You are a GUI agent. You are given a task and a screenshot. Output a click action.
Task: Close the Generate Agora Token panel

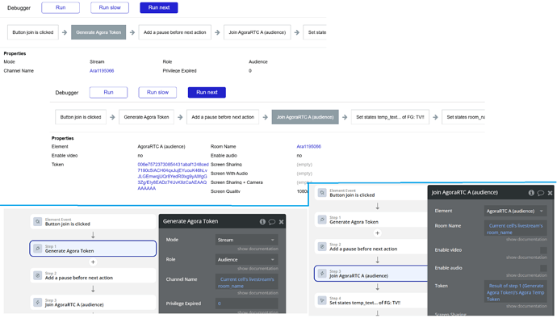pyautogui.click(x=281, y=221)
